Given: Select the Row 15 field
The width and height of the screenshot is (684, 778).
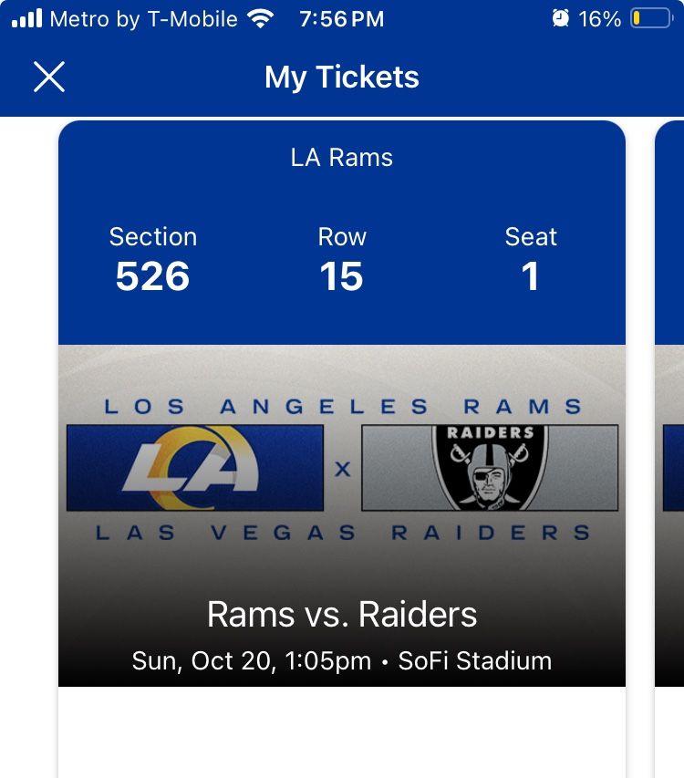Looking at the screenshot, I should [342, 258].
